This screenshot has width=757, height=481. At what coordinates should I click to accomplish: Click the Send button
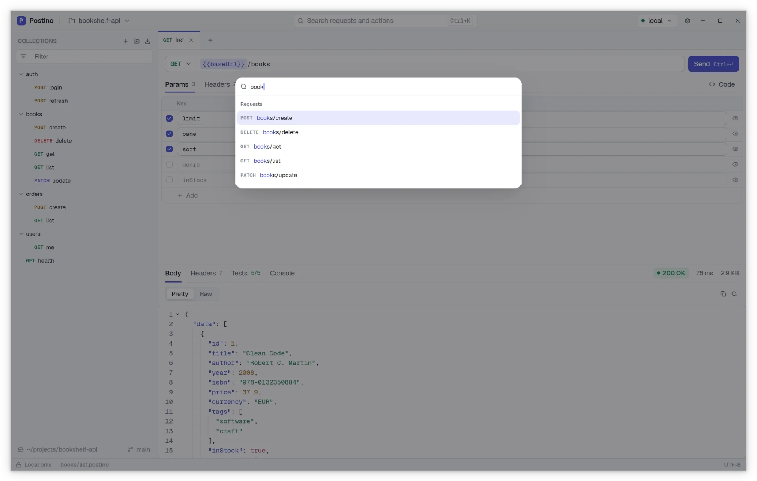pyautogui.click(x=713, y=64)
